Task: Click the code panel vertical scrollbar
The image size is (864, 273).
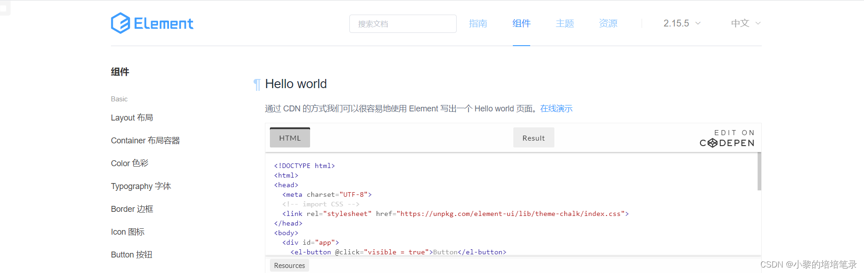Action: coord(759,171)
